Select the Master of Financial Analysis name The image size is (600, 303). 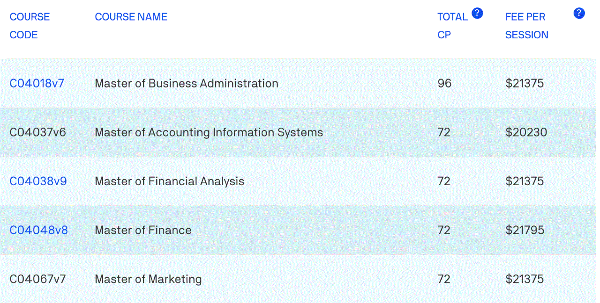click(169, 181)
